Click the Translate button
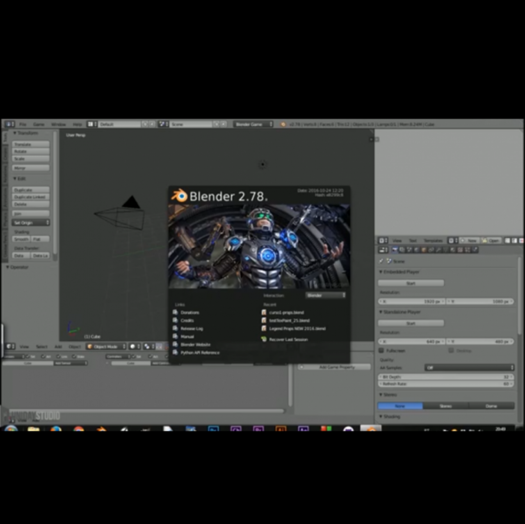Image resolution: width=525 pixels, height=524 pixels. tap(31, 144)
